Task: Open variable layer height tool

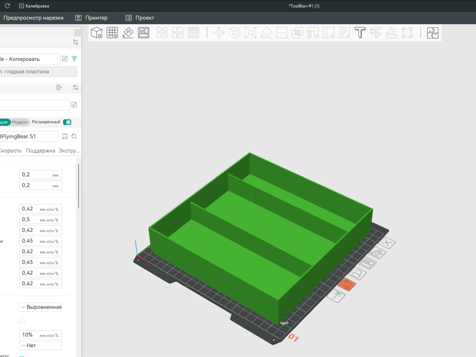Action: tap(194, 33)
